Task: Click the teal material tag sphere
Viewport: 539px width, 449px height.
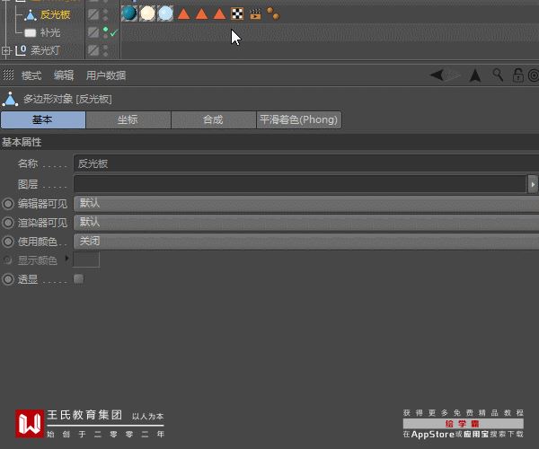Action: coord(128,13)
